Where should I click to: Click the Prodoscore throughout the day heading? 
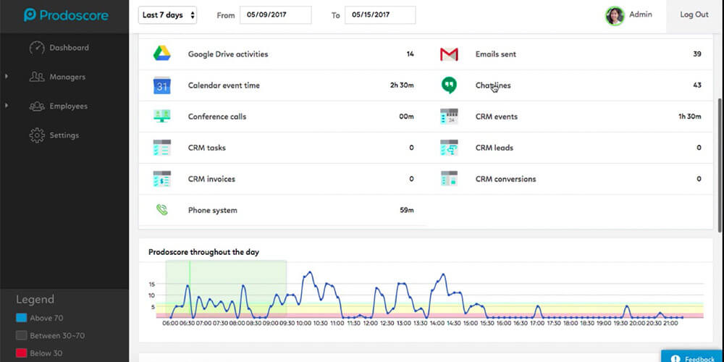tap(203, 252)
